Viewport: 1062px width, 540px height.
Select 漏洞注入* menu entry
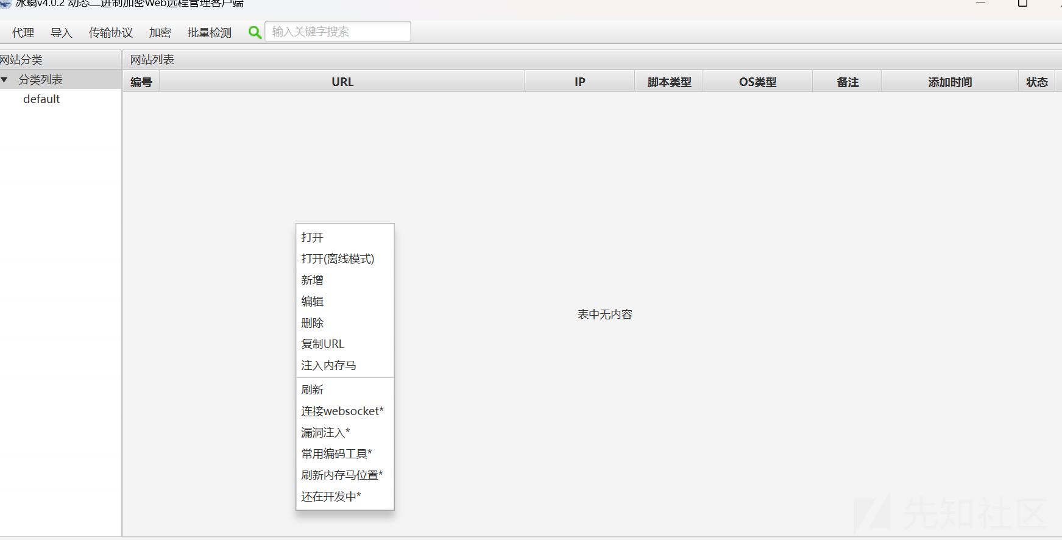click(x=345, y=432)
